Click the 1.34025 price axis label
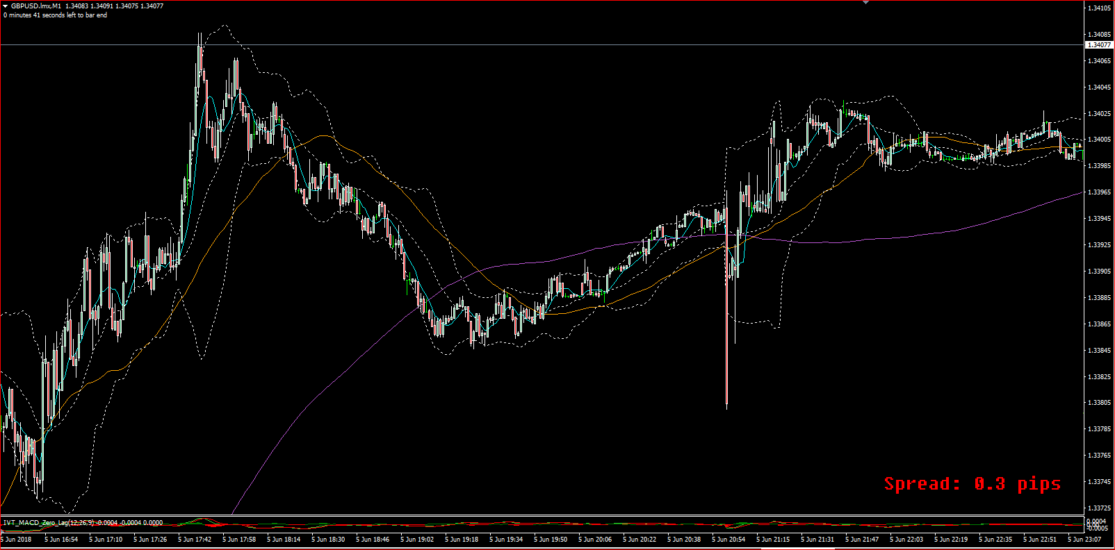The width and height of the screenshot is (1115, 550). 1099,114
